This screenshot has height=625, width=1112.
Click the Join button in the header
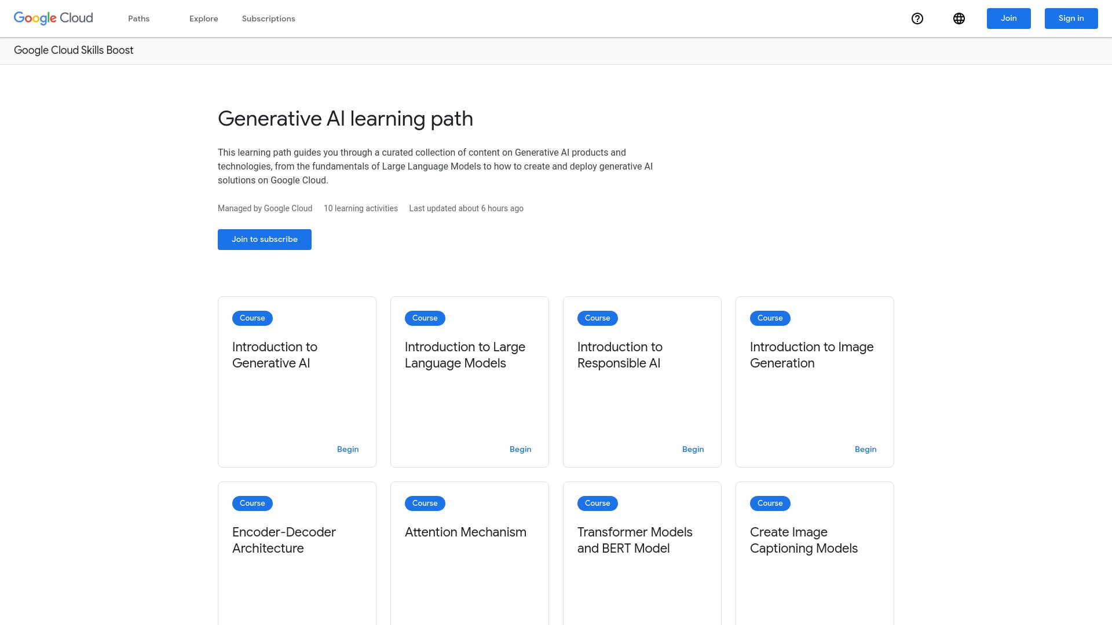pyautogui.click(x=1009, y=19)
